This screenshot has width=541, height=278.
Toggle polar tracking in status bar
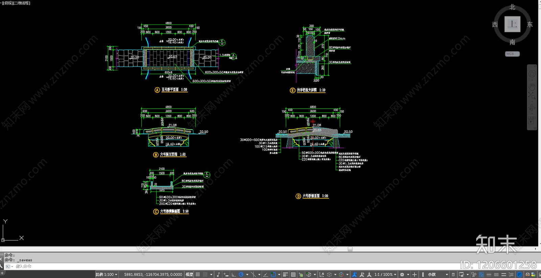point(241,275)
